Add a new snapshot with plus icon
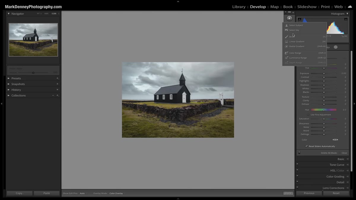Image resolution: width=356 pixels, height=200 pixels. 58,84
